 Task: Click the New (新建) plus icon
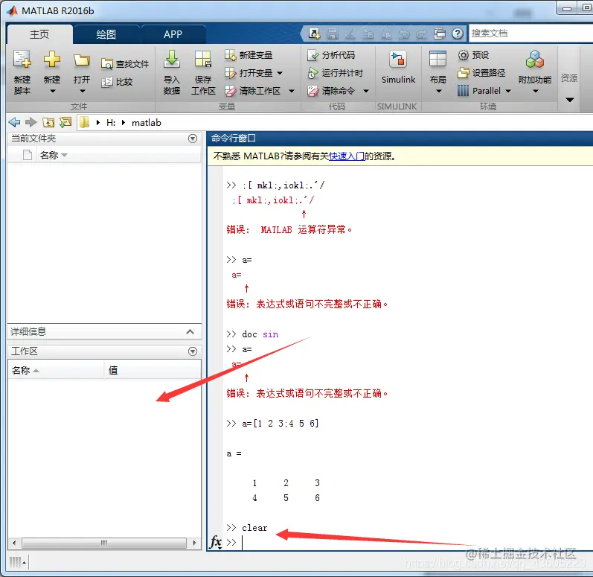52,60
